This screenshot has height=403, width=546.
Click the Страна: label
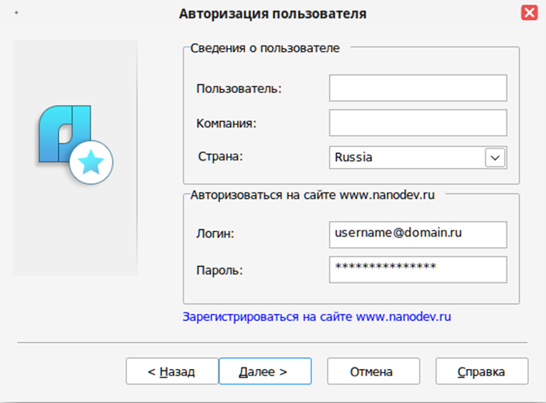click(x=221, y=156)
